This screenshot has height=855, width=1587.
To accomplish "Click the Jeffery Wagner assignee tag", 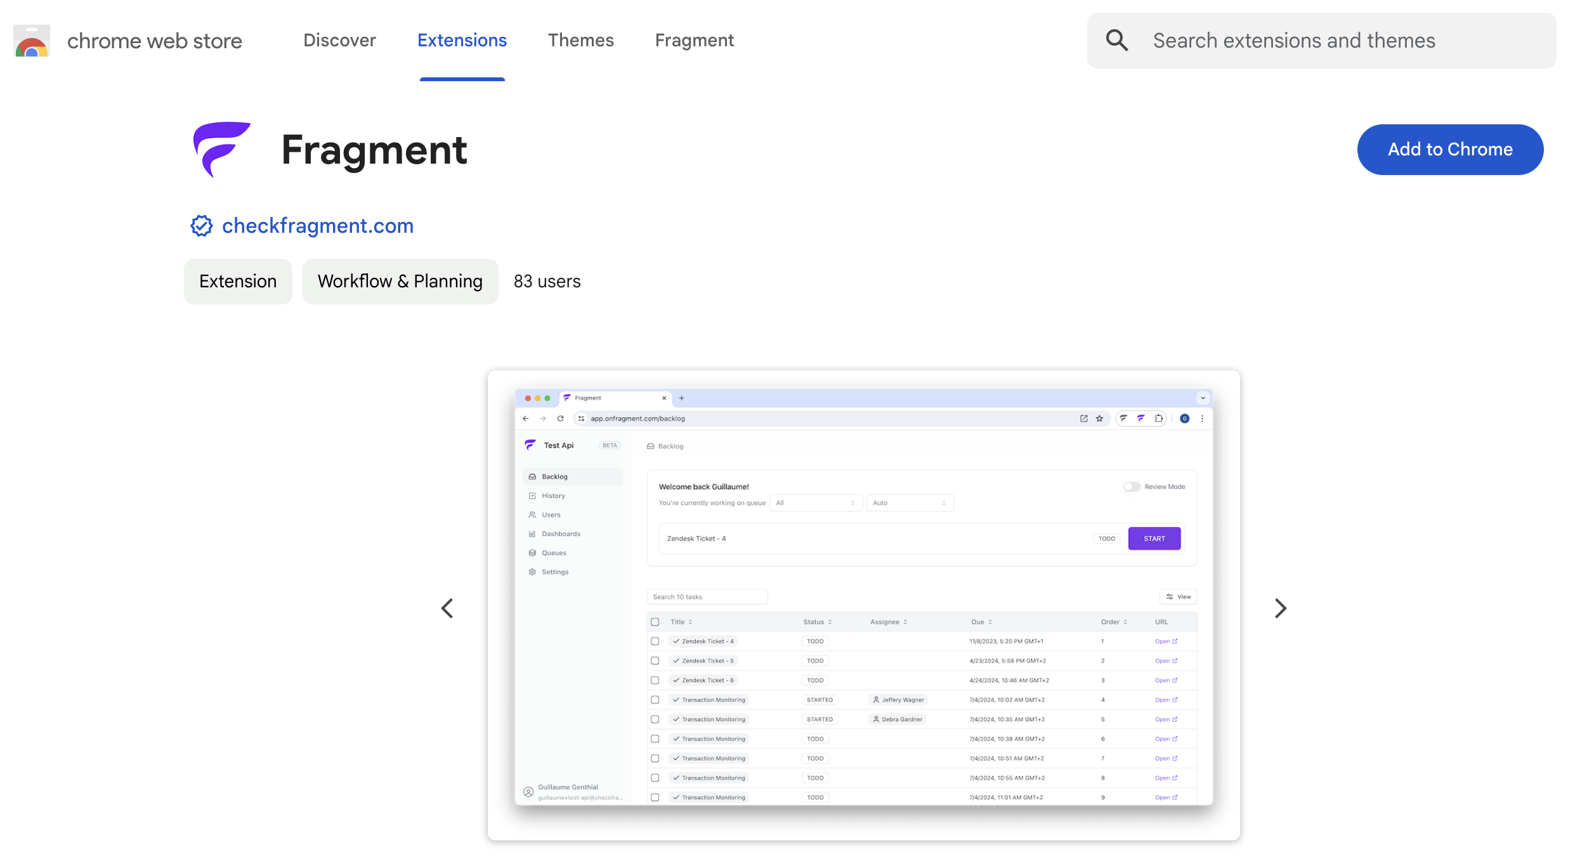I will [x=898, y=700].
